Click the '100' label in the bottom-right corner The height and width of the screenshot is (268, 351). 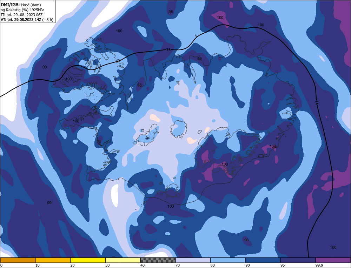333,247
